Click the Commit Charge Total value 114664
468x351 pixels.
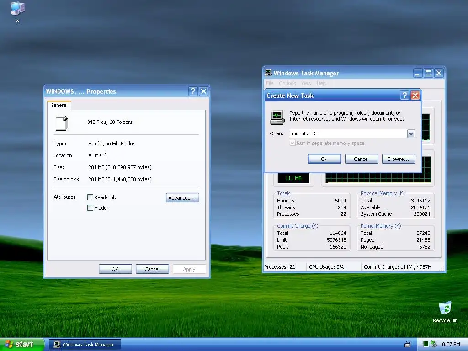click(338, 233)
